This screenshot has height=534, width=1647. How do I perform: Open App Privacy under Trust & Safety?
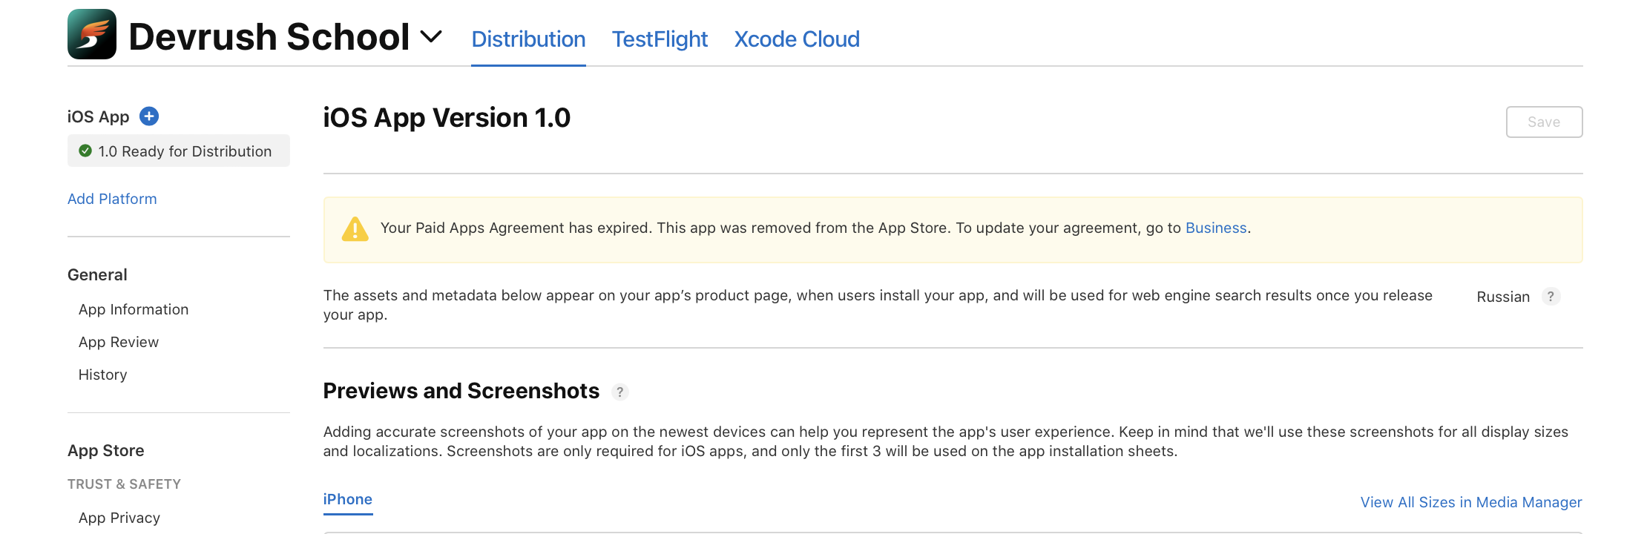click(x=119, y=518)
